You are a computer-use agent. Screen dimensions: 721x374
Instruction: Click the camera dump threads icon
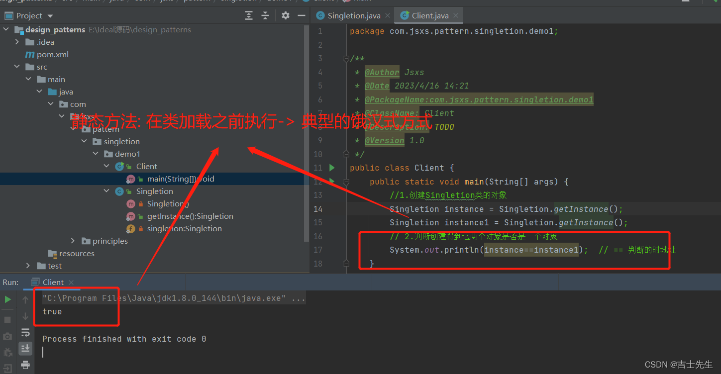pyautogui.click(x=7, y=337)
